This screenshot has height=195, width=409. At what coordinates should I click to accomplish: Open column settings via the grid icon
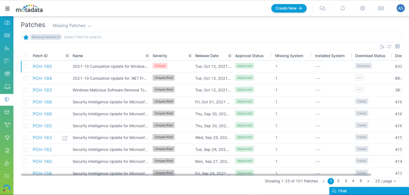[x=398, y=47]
